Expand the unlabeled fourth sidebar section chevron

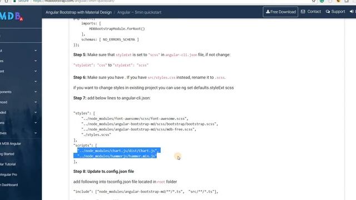pyautogui.click(x=36, y=82)
